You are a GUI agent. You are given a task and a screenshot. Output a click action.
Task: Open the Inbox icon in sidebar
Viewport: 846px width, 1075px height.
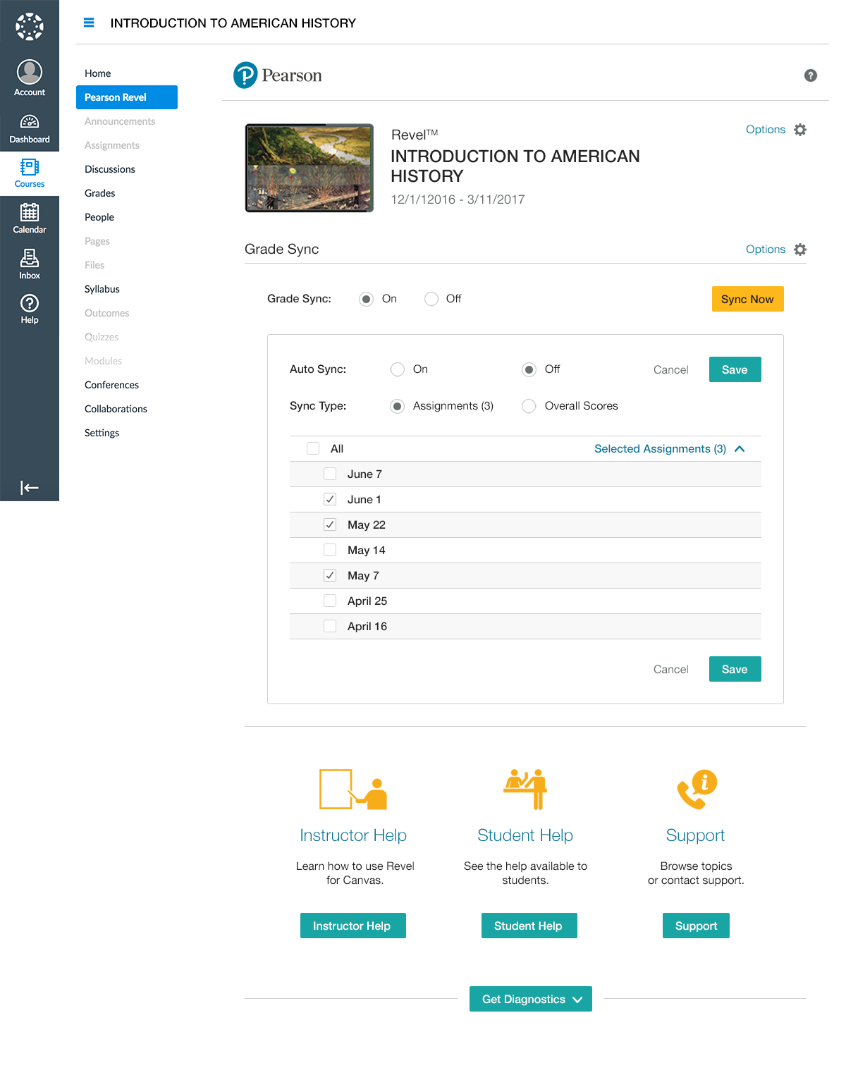click(30, 258)
